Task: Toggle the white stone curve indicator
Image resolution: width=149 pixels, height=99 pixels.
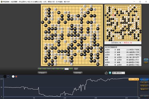Action: 13,76
